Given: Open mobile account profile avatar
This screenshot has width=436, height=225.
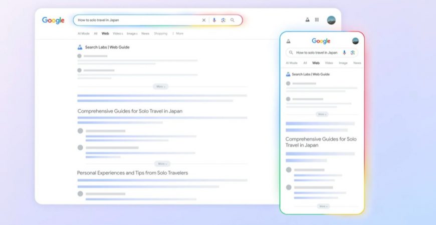Looking at the screenshot, I should click(x=355, y=41).
